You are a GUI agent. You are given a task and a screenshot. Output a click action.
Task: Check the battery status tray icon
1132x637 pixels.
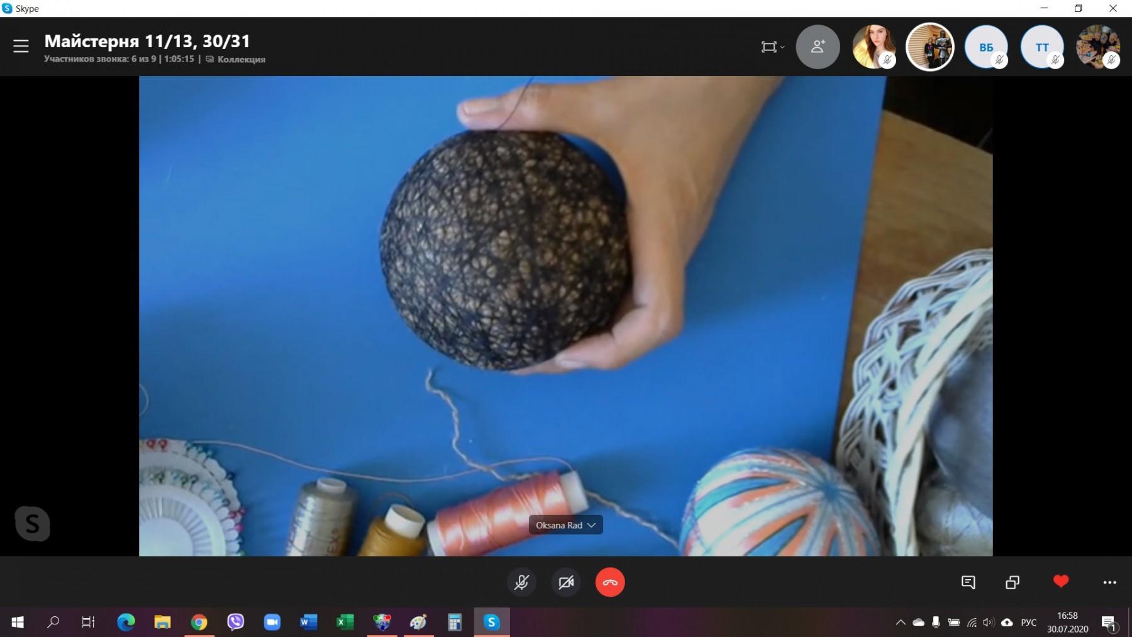pos(953,623)
